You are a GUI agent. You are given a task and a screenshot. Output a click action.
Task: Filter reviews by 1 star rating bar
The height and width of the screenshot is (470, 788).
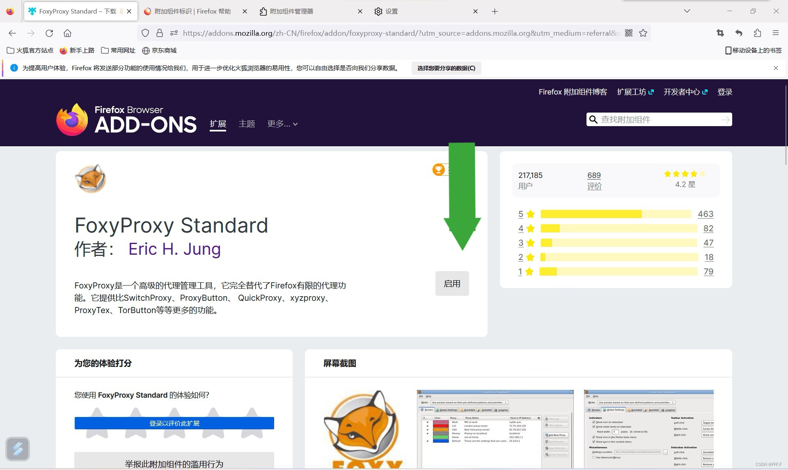[618, 272]
